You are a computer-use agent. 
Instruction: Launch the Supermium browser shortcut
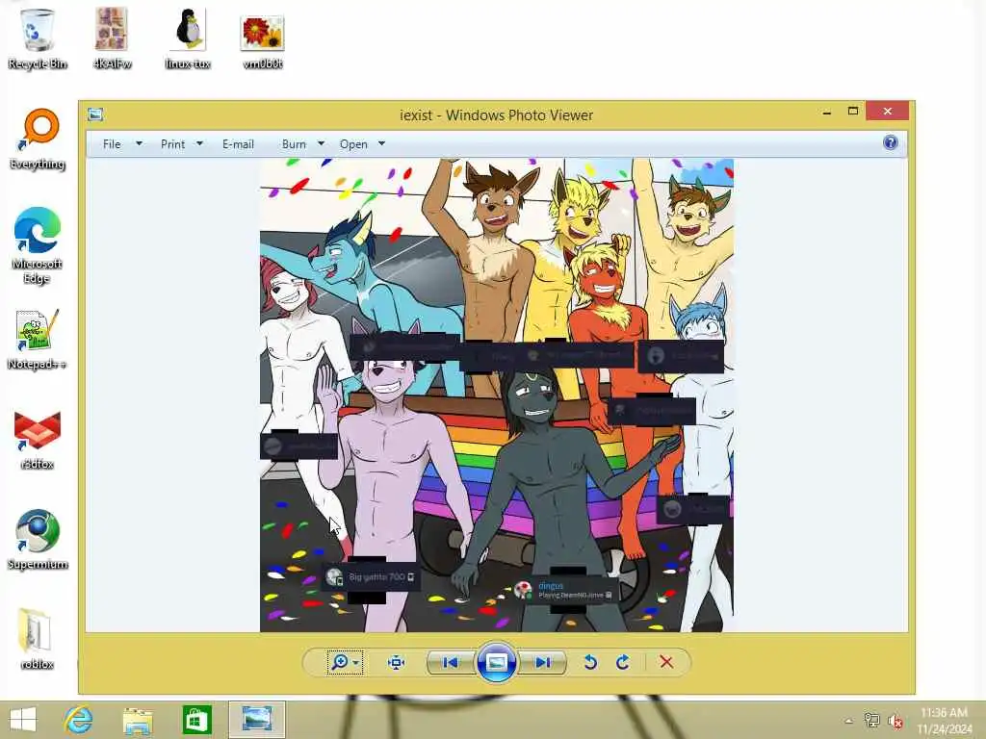tap(38, 539)
